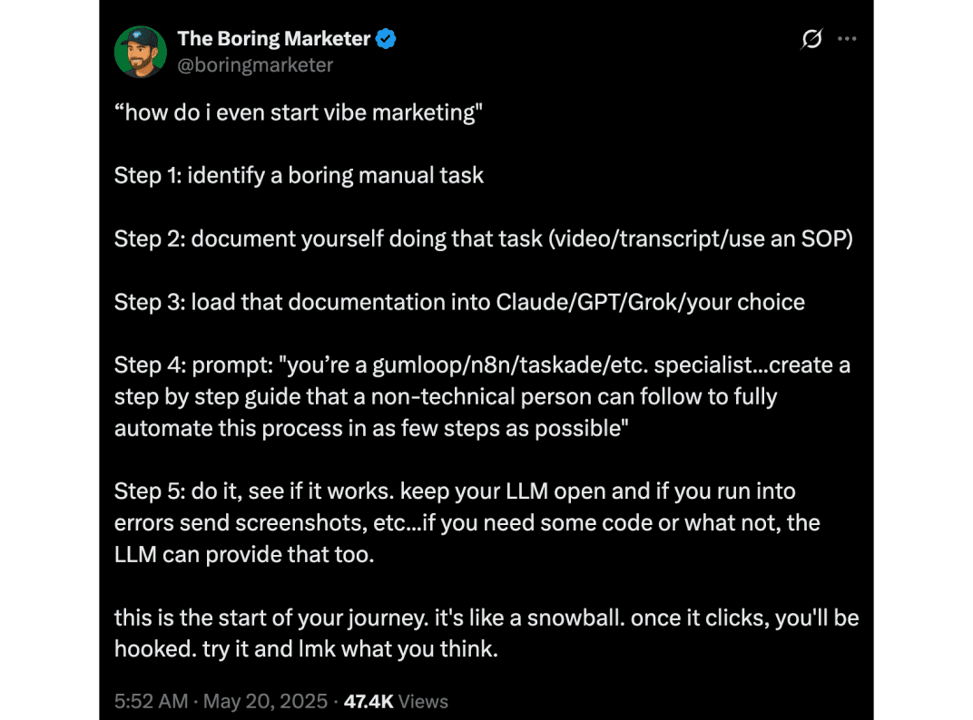
Task: Click the Step 2 document yourself line
Action: click(x=484, y=238)
